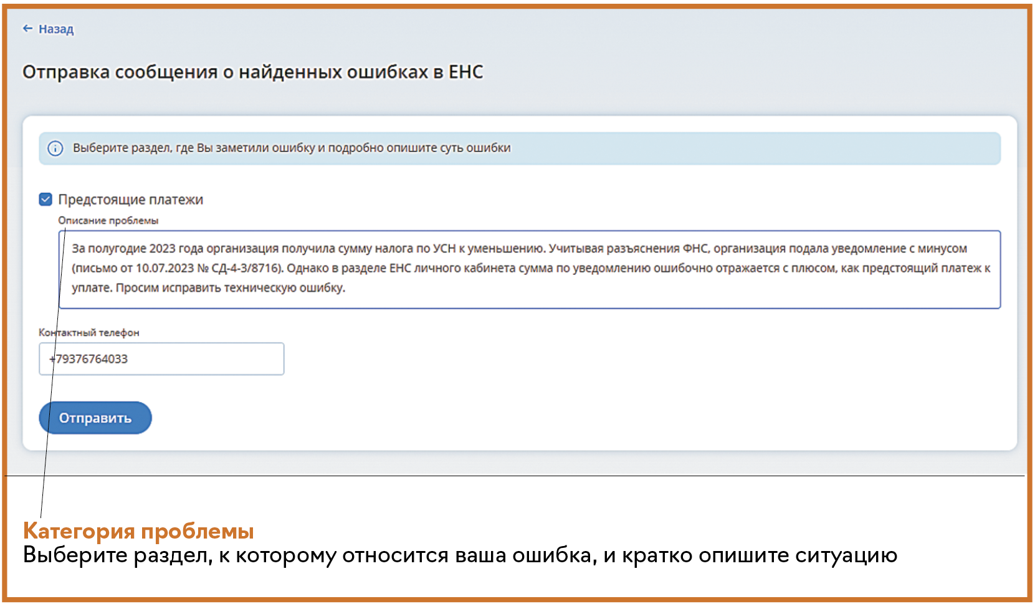Click the caption 'Выберите раздел, к которому относится ваша ошибка'
The image size is (1035, 604).
coord(309,555)
